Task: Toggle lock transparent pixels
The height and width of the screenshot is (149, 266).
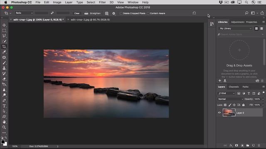Action: 225,105
